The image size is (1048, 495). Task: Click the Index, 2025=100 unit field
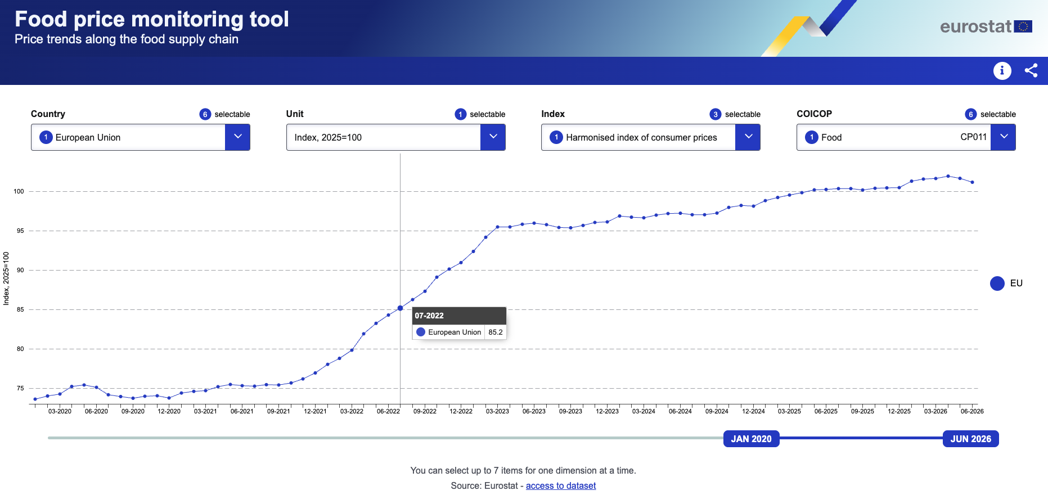coord(384,137)
